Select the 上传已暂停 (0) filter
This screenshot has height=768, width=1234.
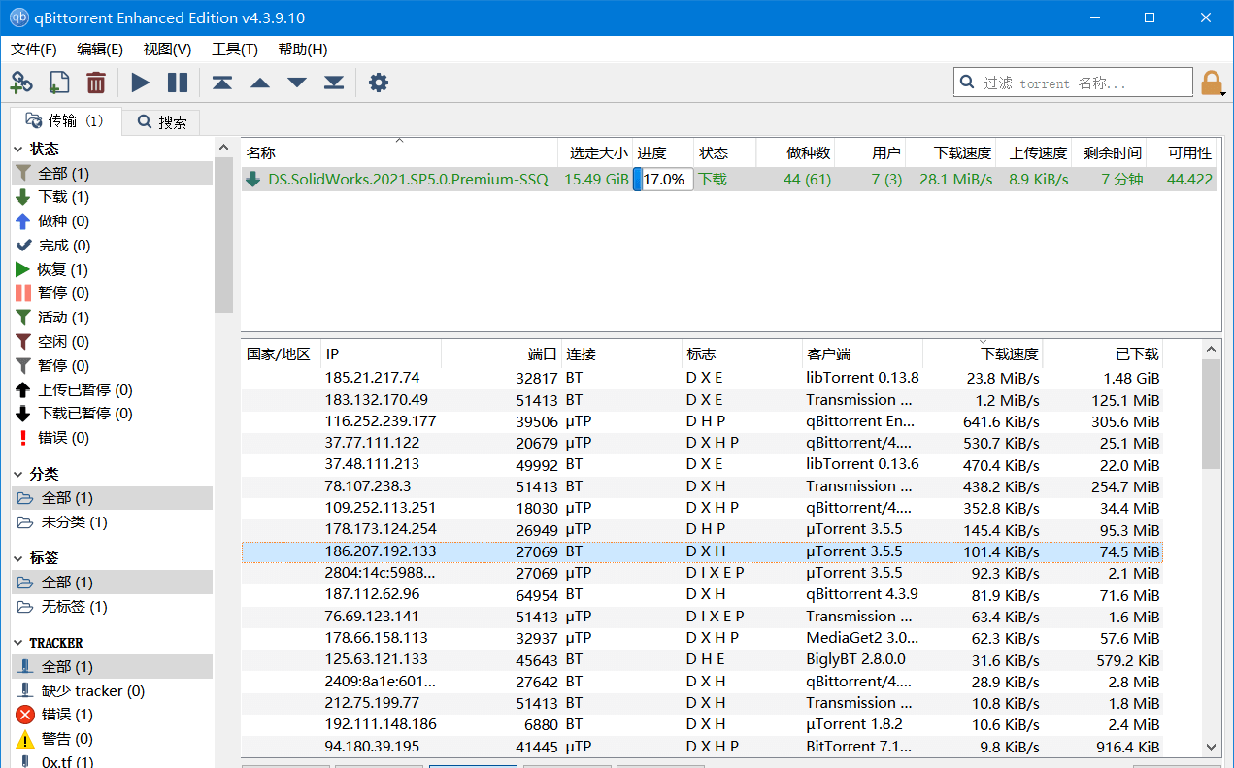point(112,390)
